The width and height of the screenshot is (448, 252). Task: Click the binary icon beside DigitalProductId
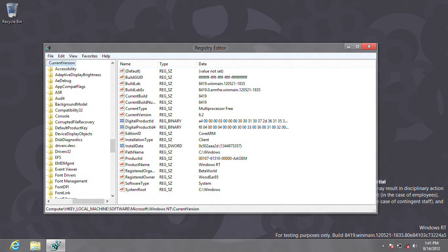(122, 121)
